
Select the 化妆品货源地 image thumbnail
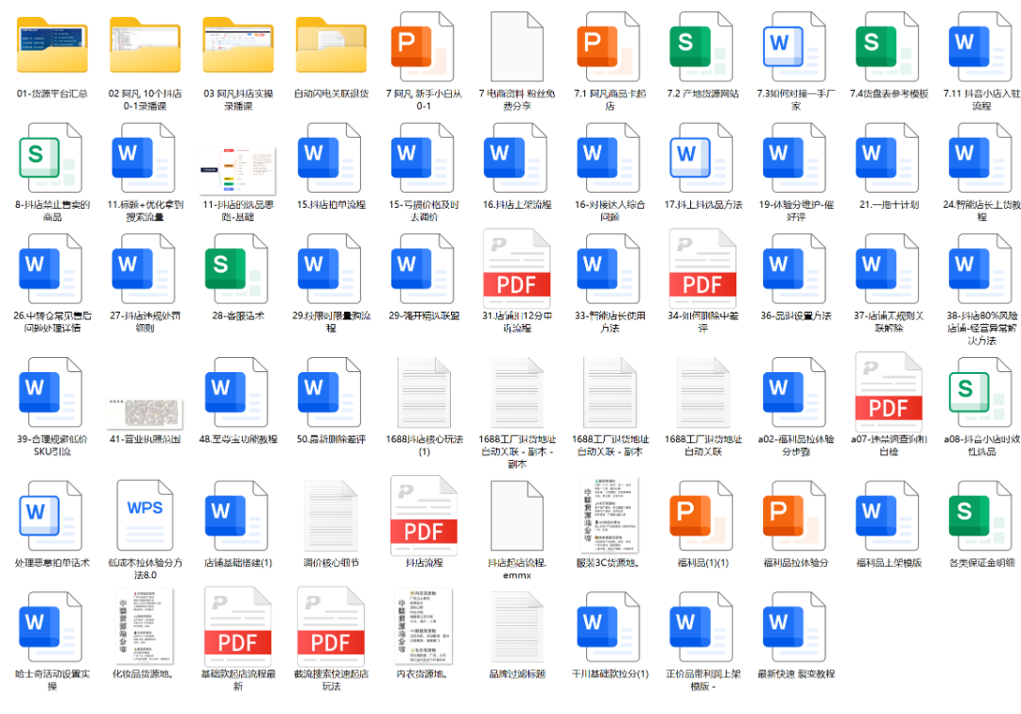[145, 625]
